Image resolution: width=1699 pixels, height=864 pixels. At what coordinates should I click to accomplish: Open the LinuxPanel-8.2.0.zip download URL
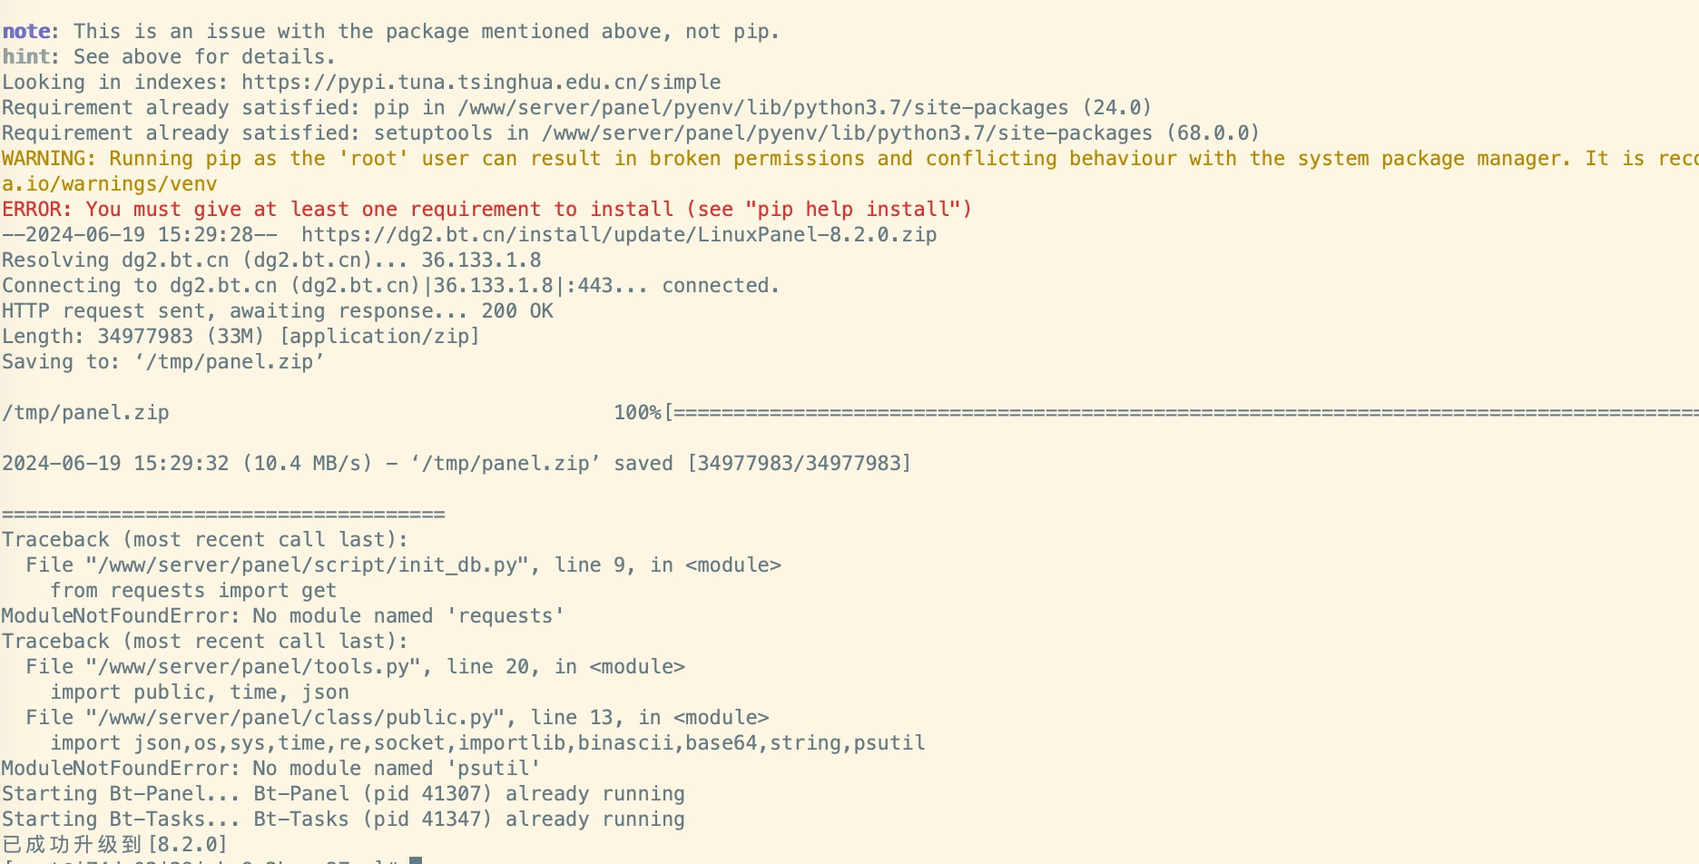click(x=619, y=235)
